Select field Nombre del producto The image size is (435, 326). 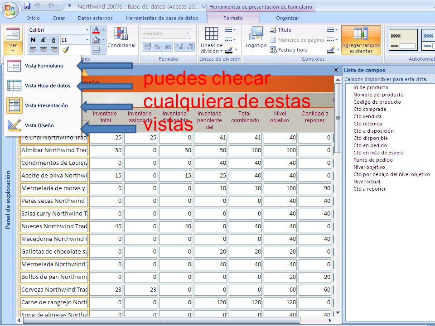click(378, 95)
